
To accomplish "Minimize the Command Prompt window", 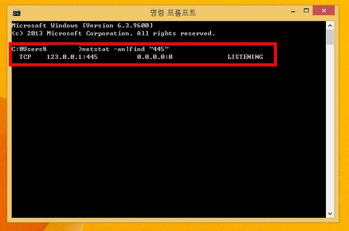I will pos(293,11).
